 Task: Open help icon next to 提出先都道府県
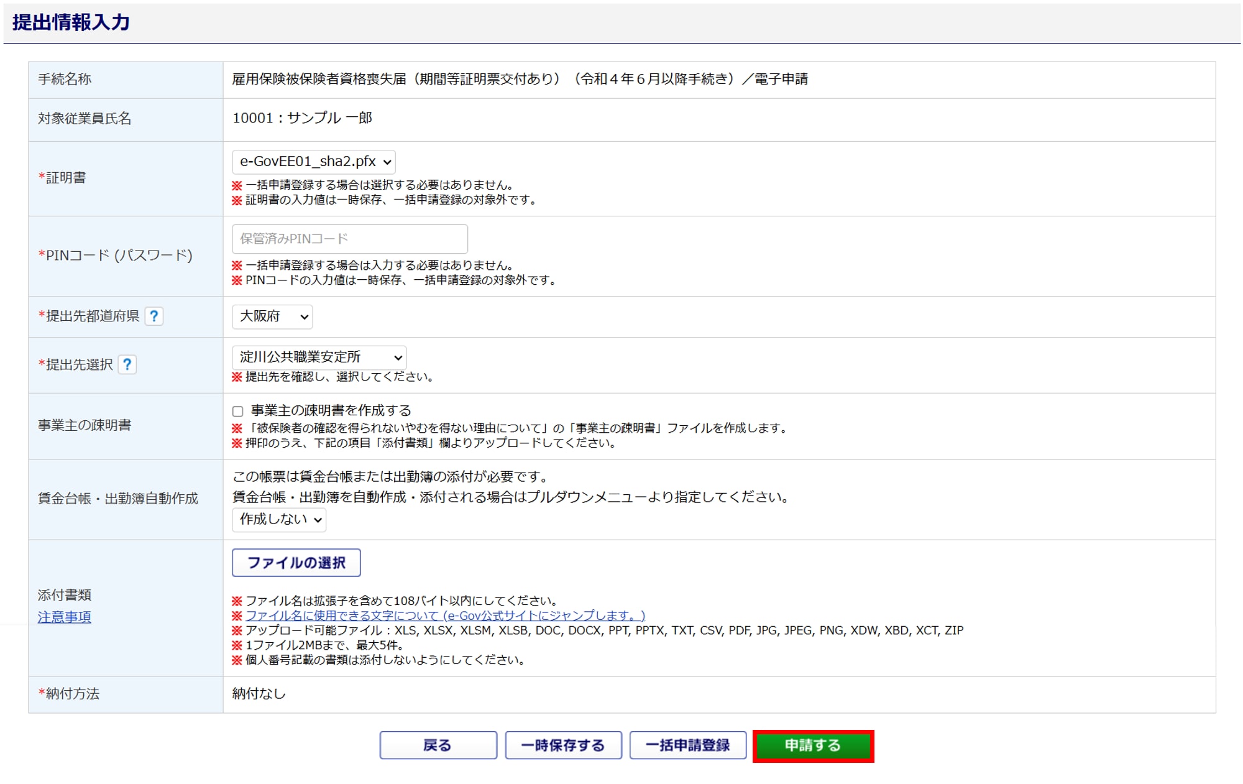pos(154,316)
